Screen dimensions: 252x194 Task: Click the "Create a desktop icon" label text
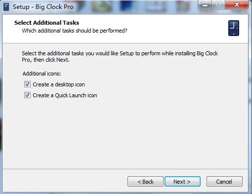click(x=59, y=84)
